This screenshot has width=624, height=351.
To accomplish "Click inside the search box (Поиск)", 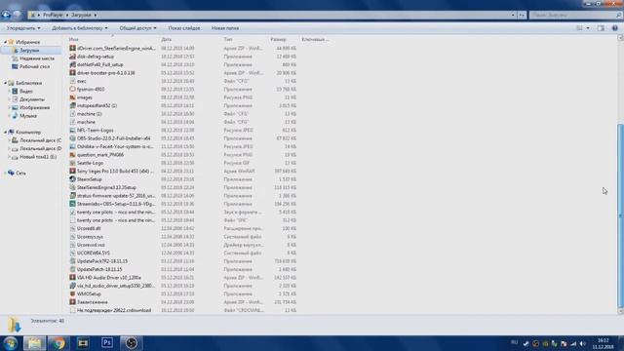I will click(x=571, y=16).
